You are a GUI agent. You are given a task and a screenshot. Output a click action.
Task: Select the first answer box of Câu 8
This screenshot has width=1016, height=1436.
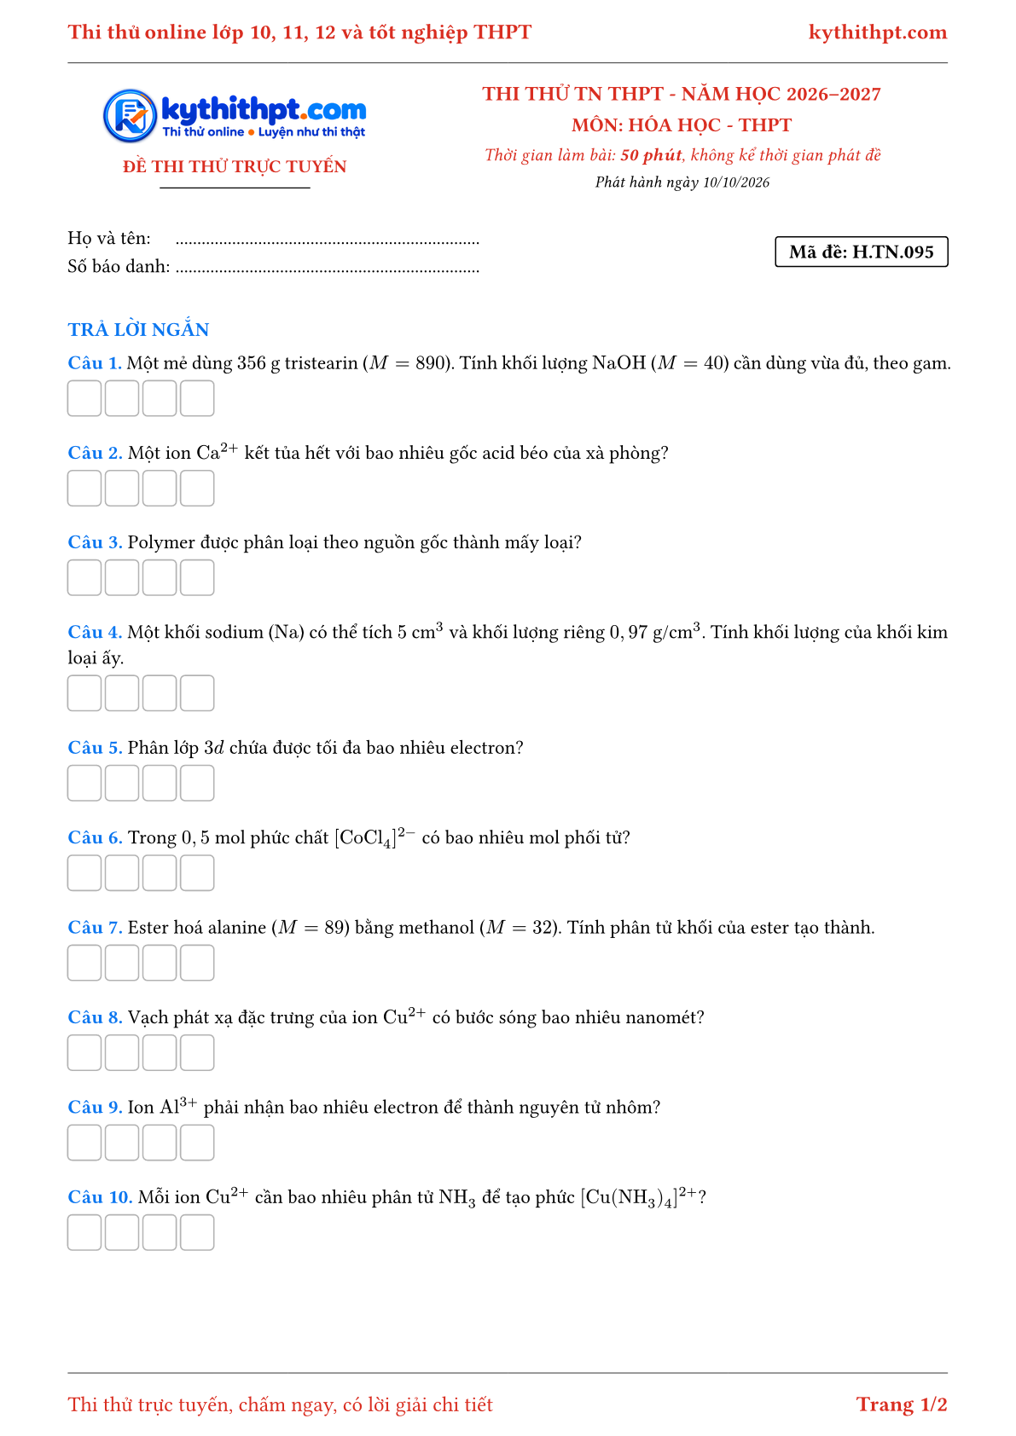pos(84,1052)
